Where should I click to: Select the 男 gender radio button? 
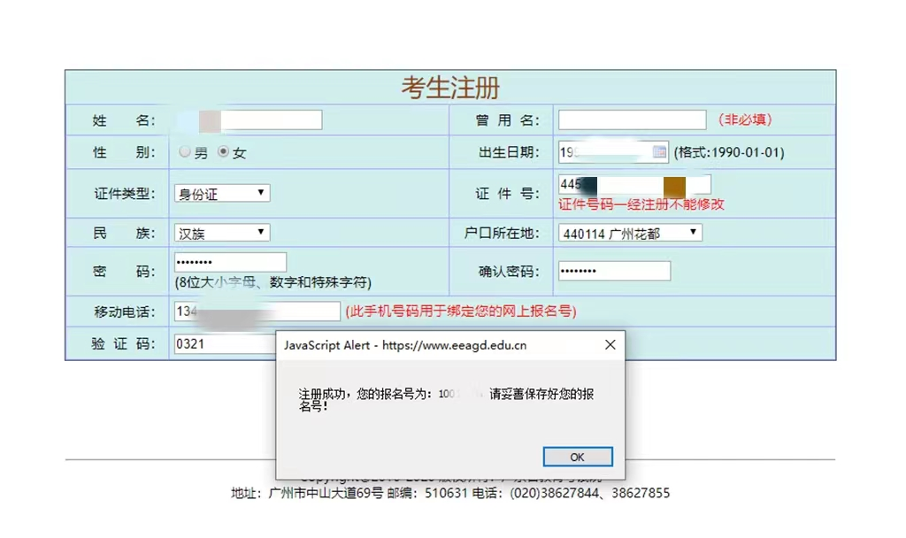185,152
